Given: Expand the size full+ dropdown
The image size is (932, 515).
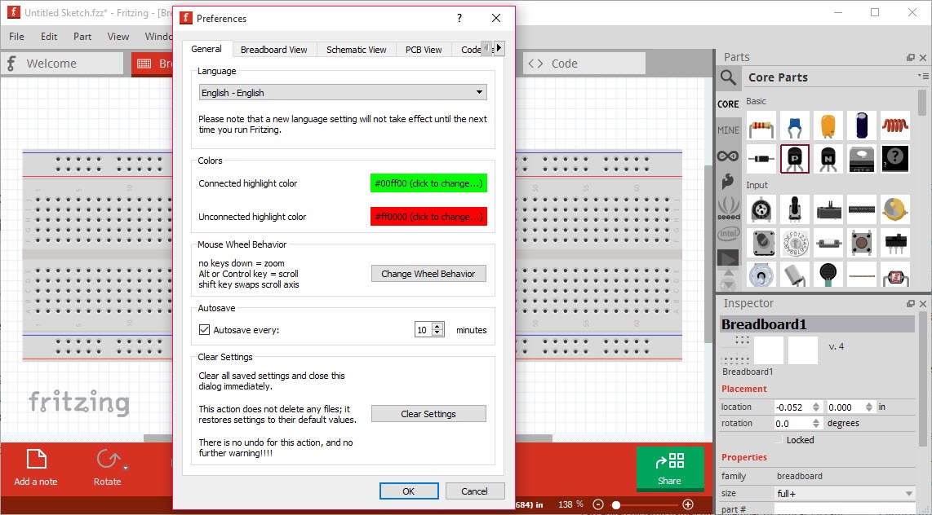Looking at the screenshot, I should (844, 493).
